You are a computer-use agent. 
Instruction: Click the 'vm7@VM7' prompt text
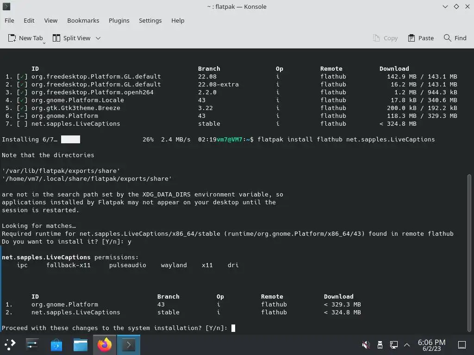pos(230,140)
